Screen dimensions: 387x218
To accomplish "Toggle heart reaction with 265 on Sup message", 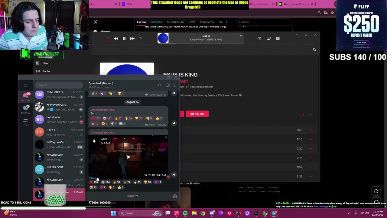I will [x=96, y=118].
